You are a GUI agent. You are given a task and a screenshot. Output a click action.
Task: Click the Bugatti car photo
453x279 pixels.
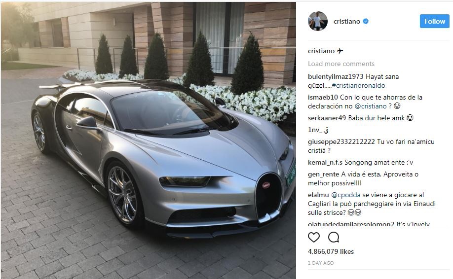pyautogui.click(x=149, y=140)
